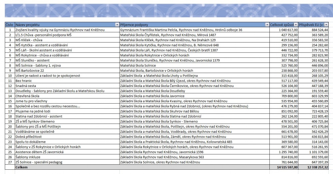Select the 'MŠ Klíček - chůva' cell
This screenshot has width=333, height=174.
coord(67,40)
